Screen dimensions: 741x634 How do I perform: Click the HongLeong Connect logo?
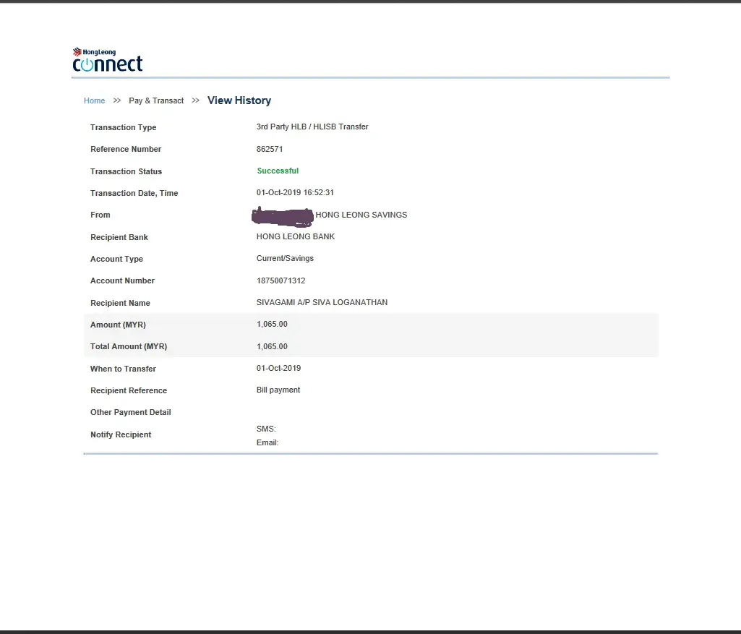tap(107, 60)
